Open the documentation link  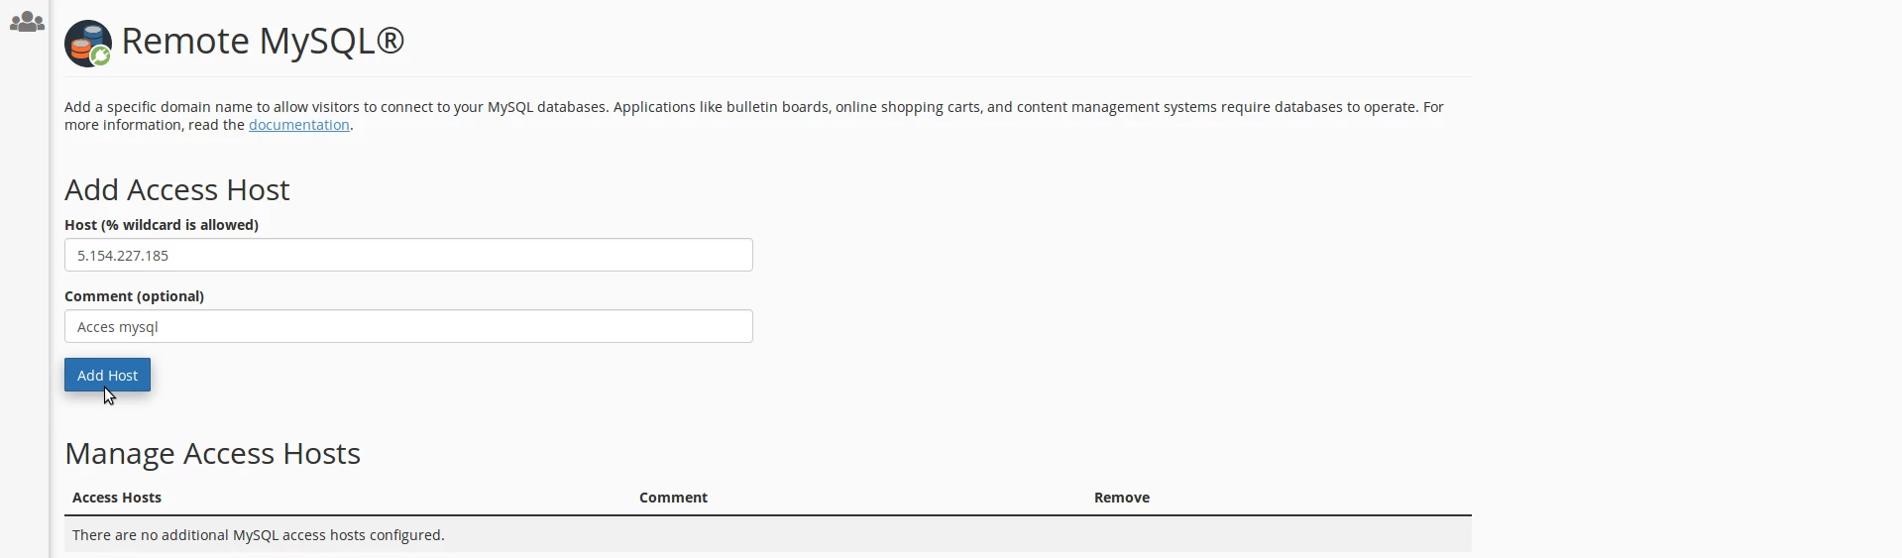298,125
